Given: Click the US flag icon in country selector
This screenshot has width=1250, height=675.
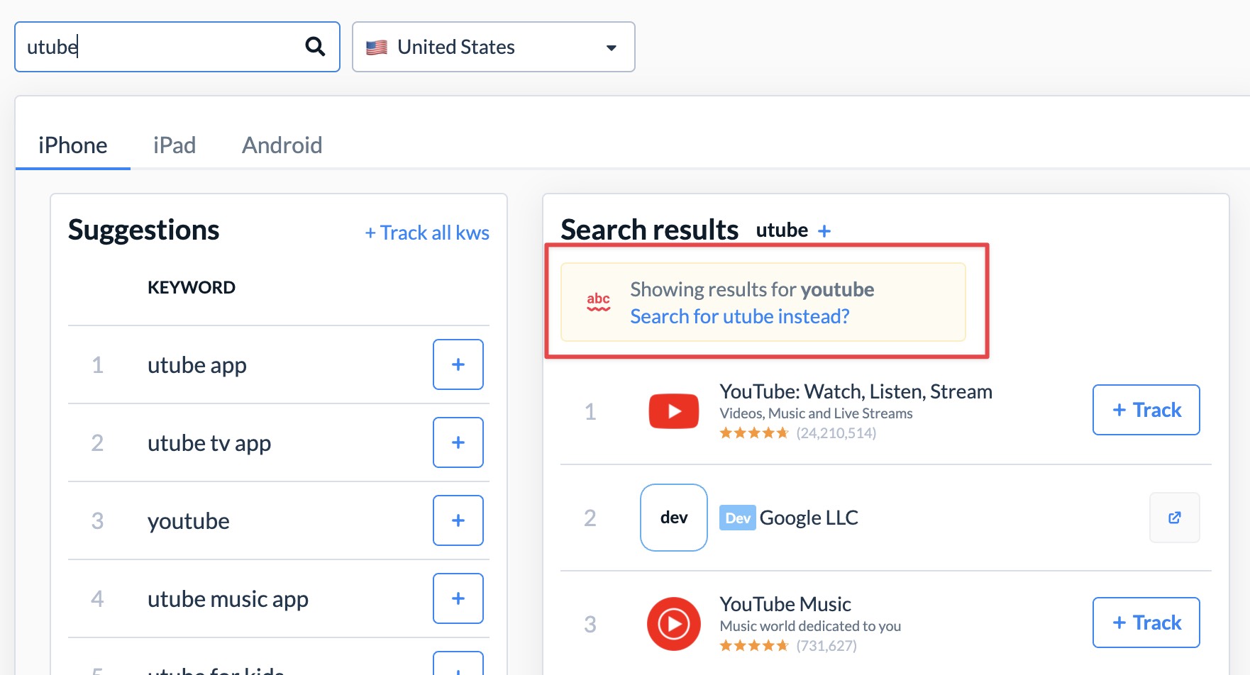Looking at the screenshot, I should [x=377, y=48].
